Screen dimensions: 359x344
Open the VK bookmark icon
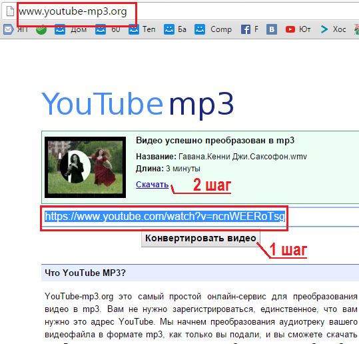(272, 29)
